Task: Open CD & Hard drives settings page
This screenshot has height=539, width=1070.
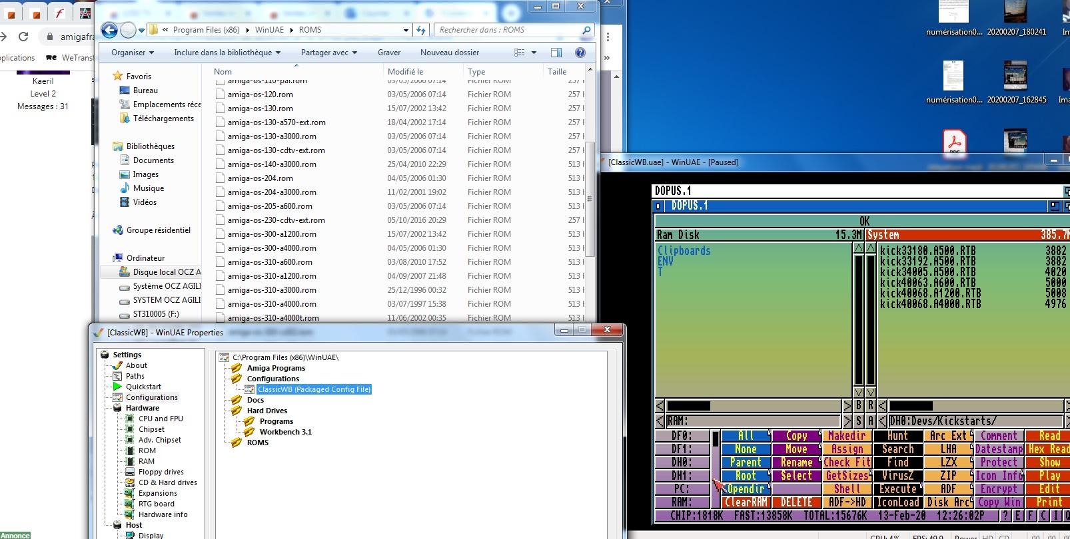Action: coord(167,482)
